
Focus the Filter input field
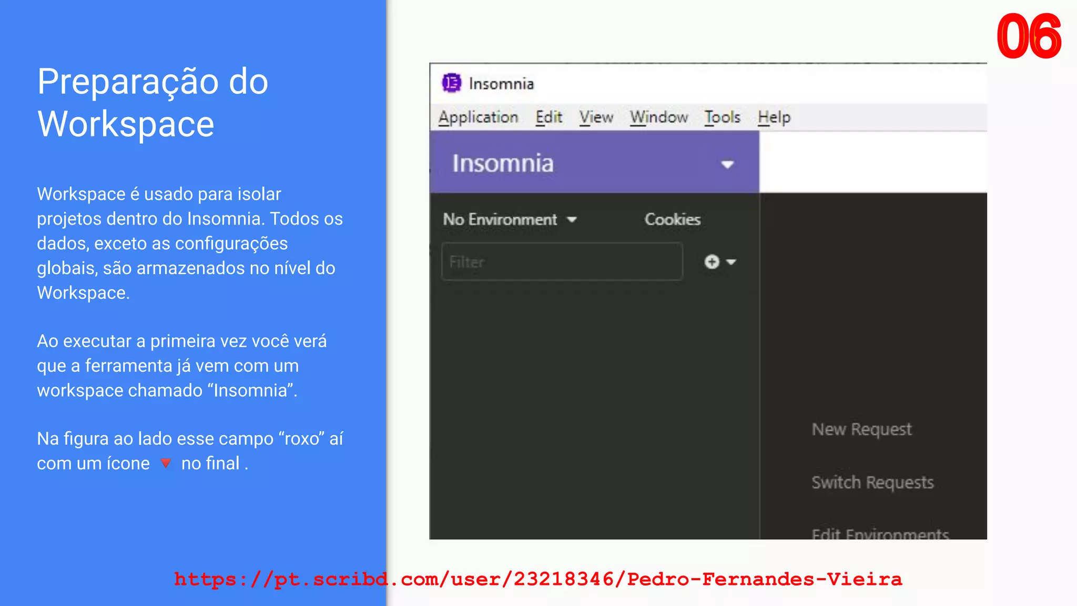click(x=562, y=261)
